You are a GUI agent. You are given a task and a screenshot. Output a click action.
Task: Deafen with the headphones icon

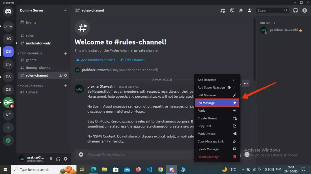click(58, 159)
